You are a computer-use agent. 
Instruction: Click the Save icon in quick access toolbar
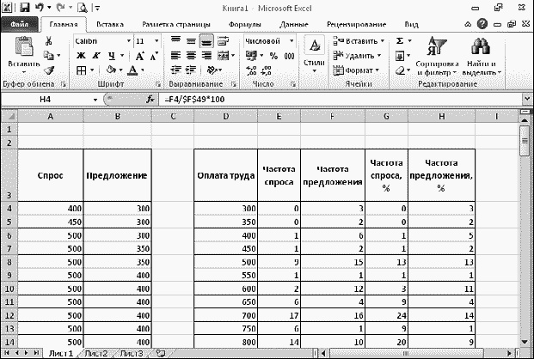click(x=24, y=8)
